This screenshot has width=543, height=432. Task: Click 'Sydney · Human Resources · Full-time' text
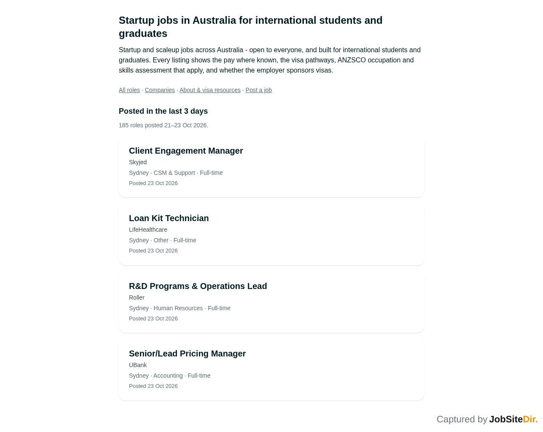[x=180, y=308]
